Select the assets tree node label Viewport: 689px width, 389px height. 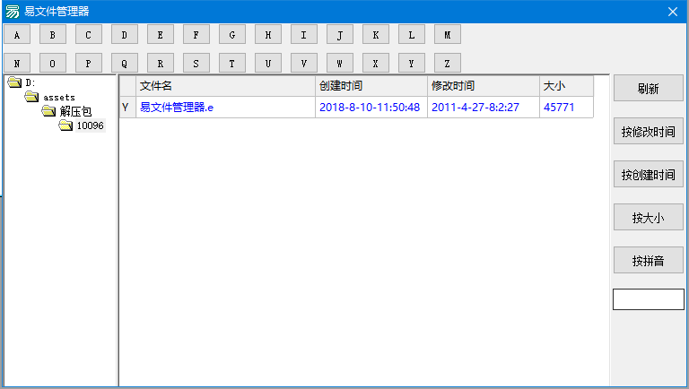tap(59, 98)
